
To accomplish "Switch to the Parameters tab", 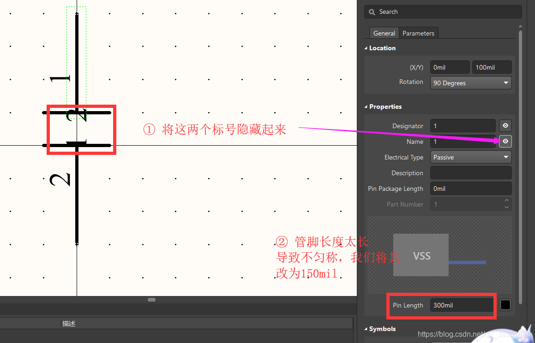I will click(418, 33).
